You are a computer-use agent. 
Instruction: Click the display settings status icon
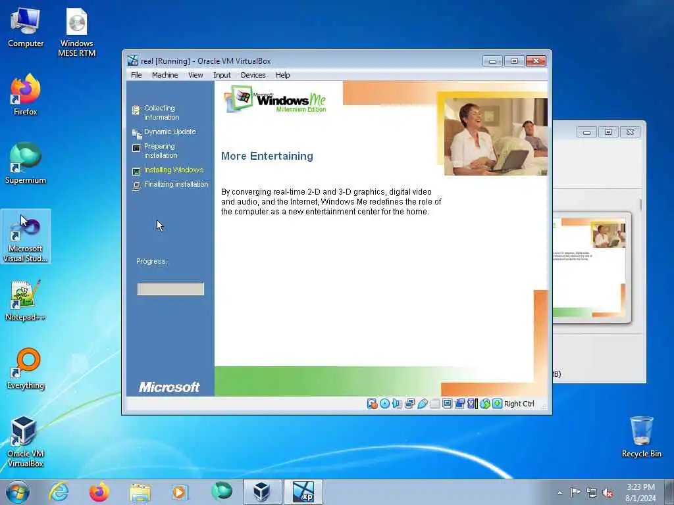(x=447, y=404)
